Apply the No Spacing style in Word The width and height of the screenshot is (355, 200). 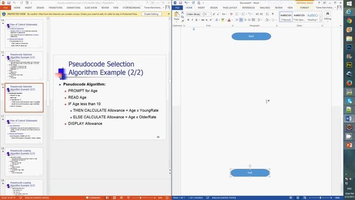coord(300,17)
